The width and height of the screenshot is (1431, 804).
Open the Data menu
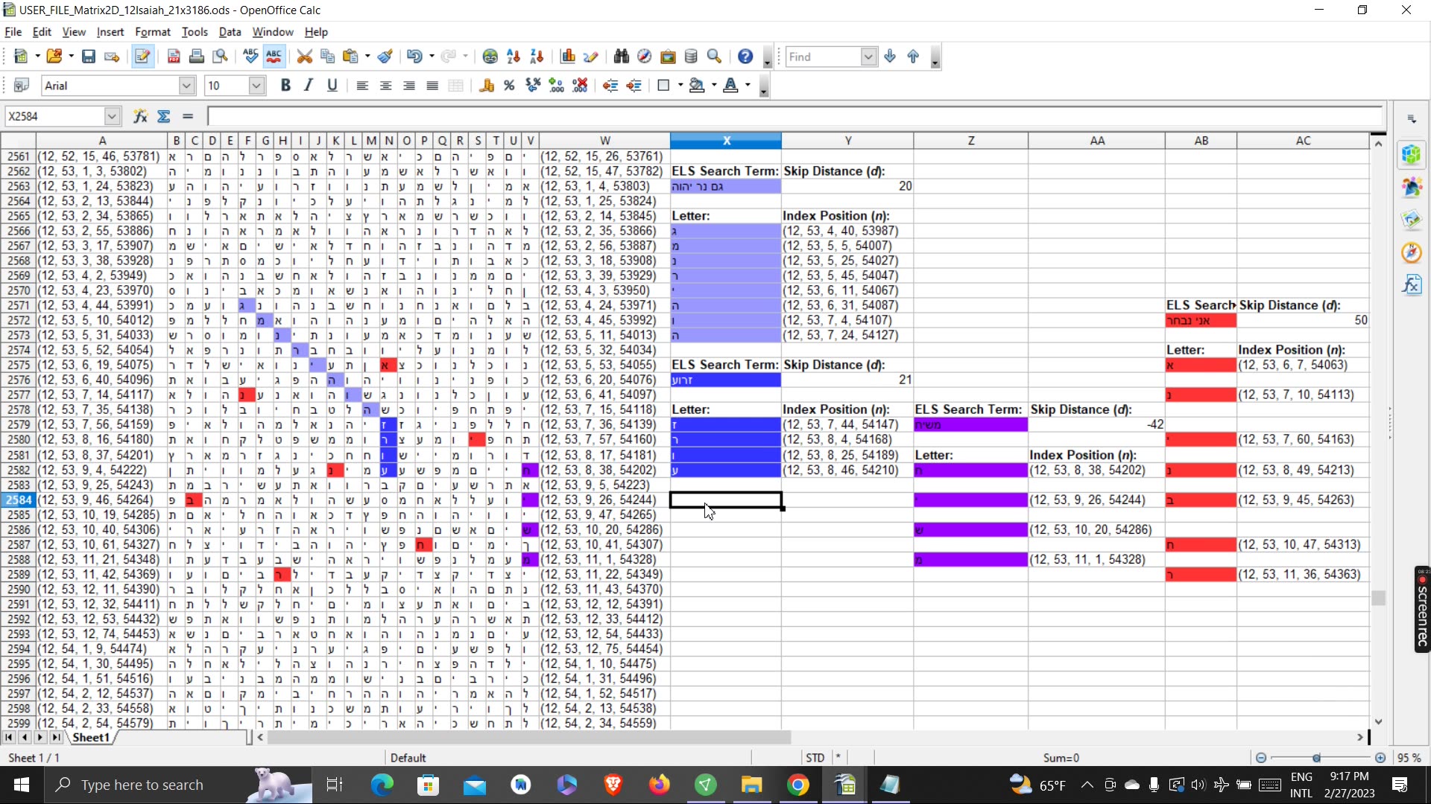230,32
